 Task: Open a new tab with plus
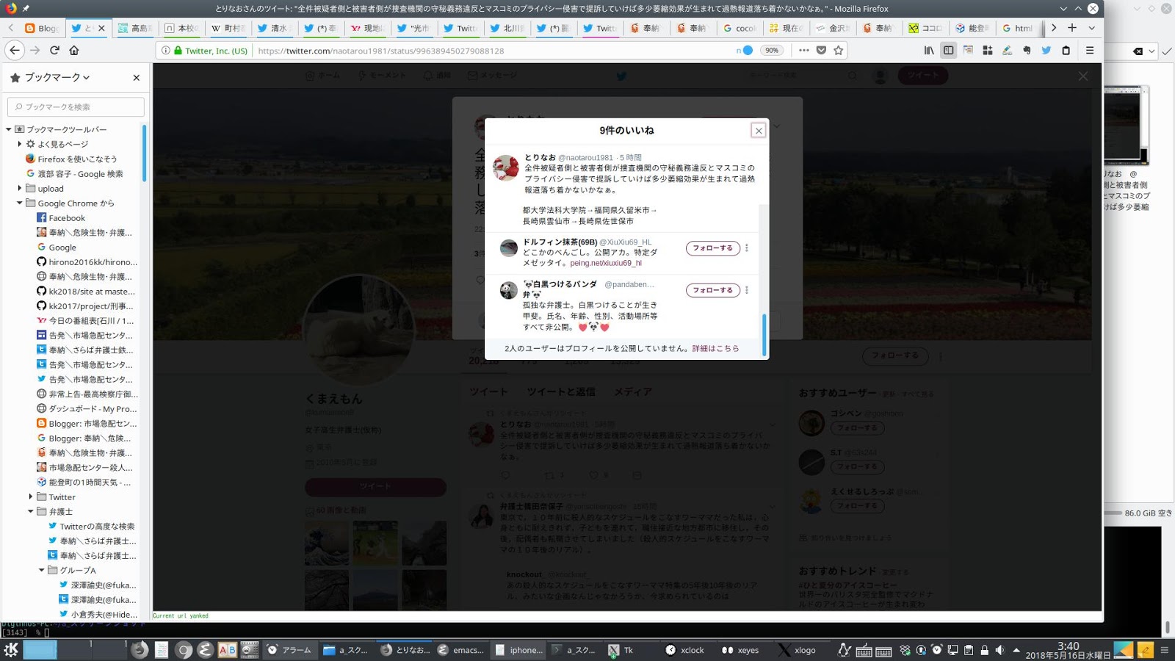pyautogui.click(x=1072, y=28)
